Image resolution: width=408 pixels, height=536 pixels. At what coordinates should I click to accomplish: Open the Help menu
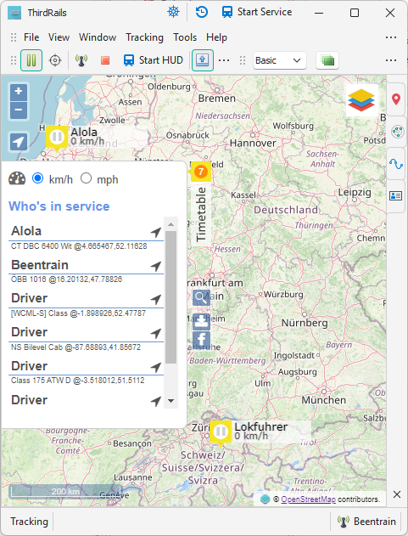pyautogui.click(x=216, y=37)
